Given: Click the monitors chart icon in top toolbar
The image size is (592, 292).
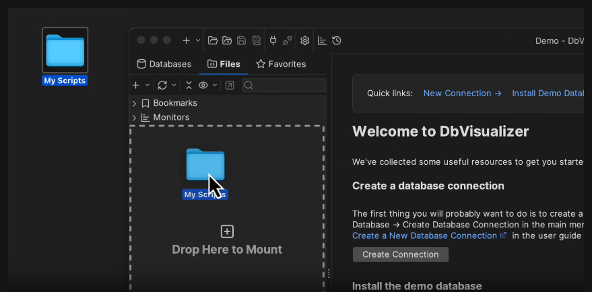Looking at the screenshot, I should pos(322,40).
